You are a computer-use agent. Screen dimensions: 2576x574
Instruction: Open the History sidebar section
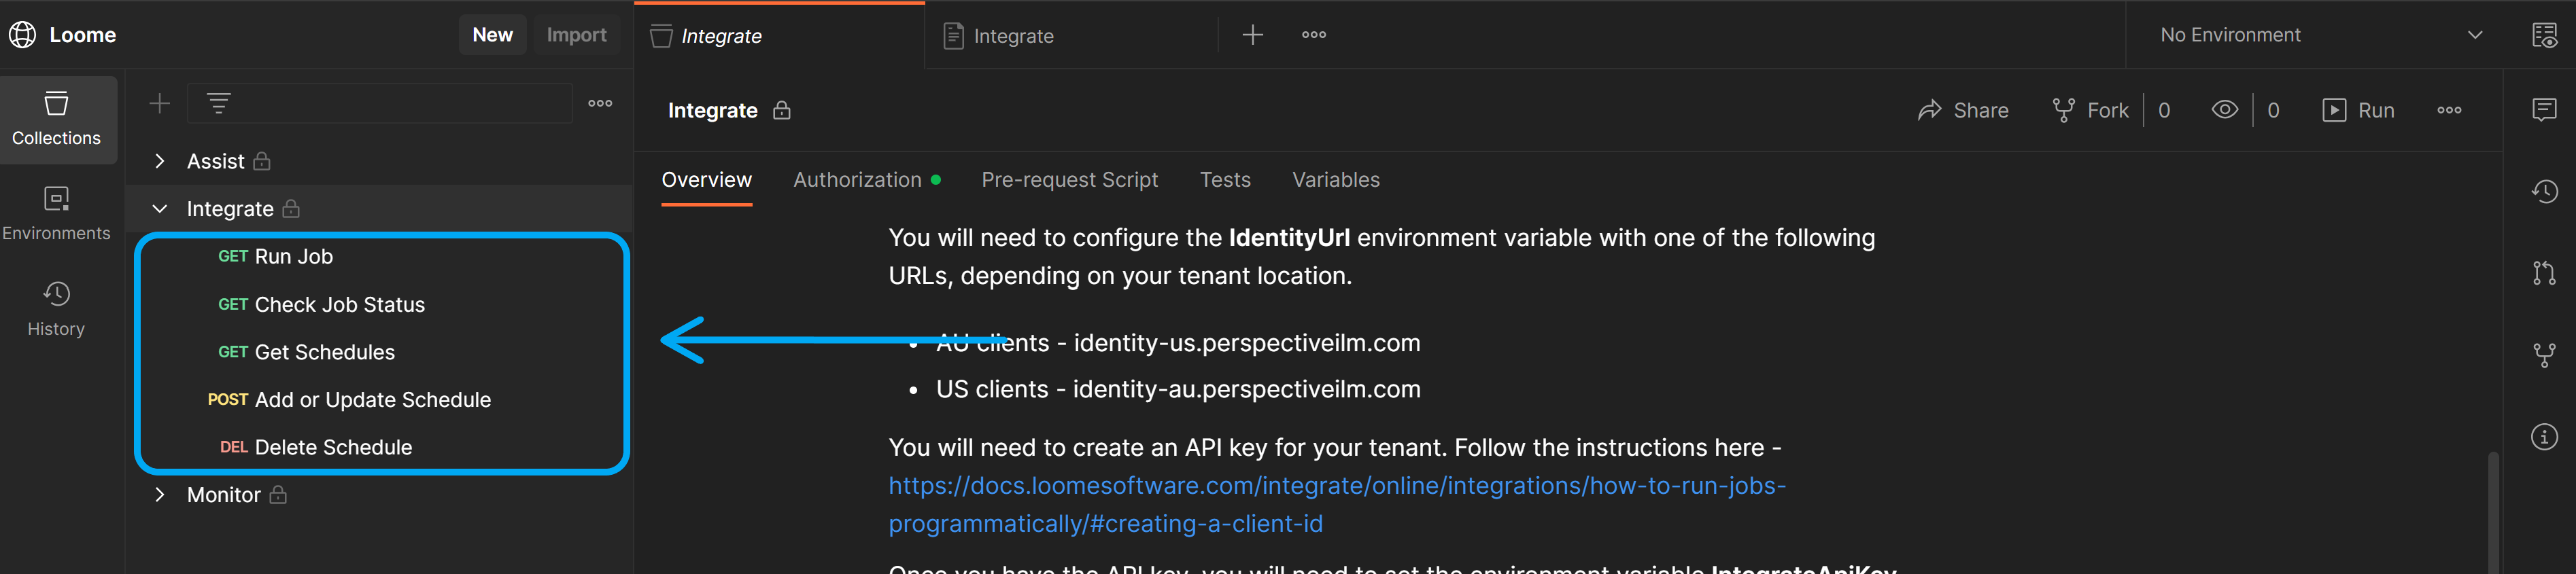57,310
